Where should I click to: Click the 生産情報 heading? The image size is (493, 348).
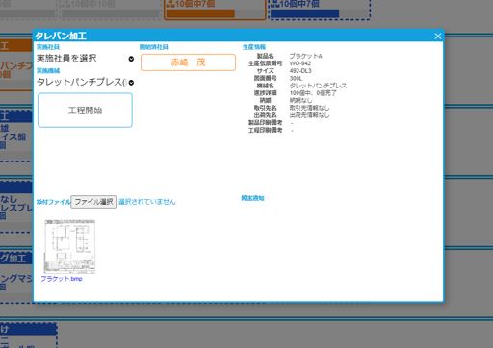[254, 47]
